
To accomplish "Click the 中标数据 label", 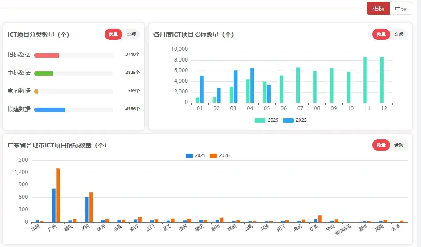I will (x=19, y=73).
